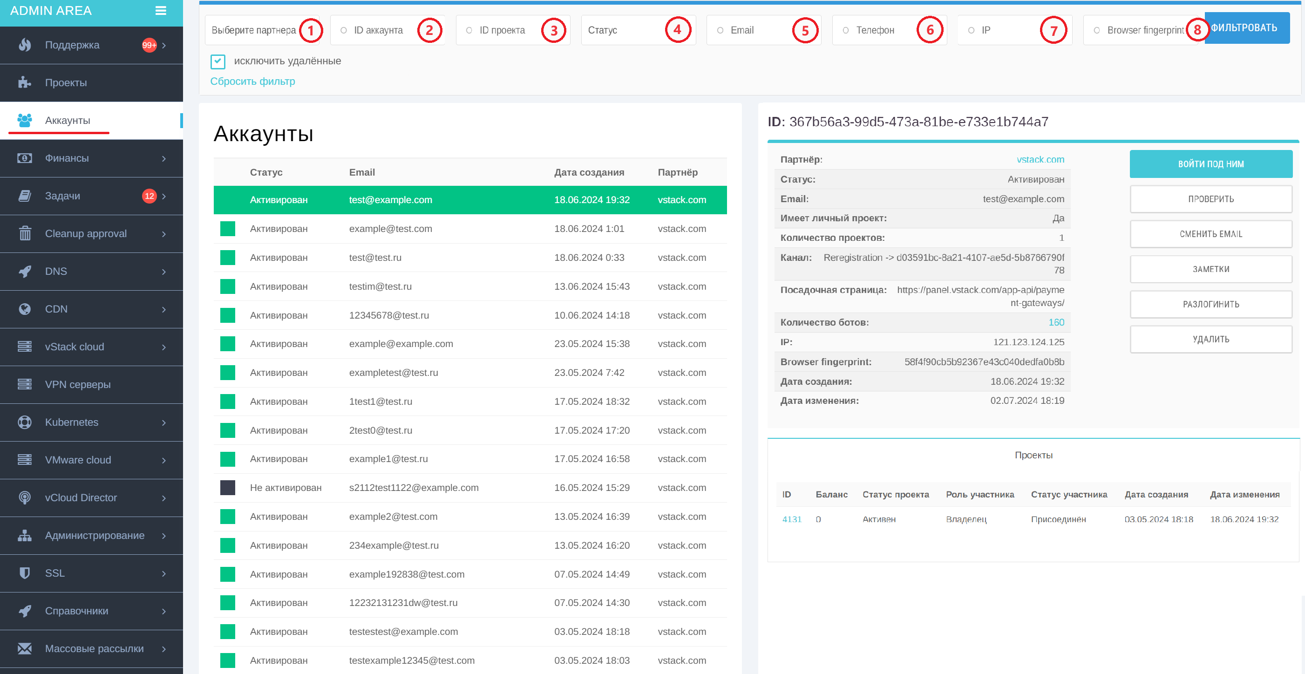Image resolution: width=1305 pixels, height=674 pixels.
Task: Toggle the исключить удалённые checkbox
Action: click(x=218, y=61)
